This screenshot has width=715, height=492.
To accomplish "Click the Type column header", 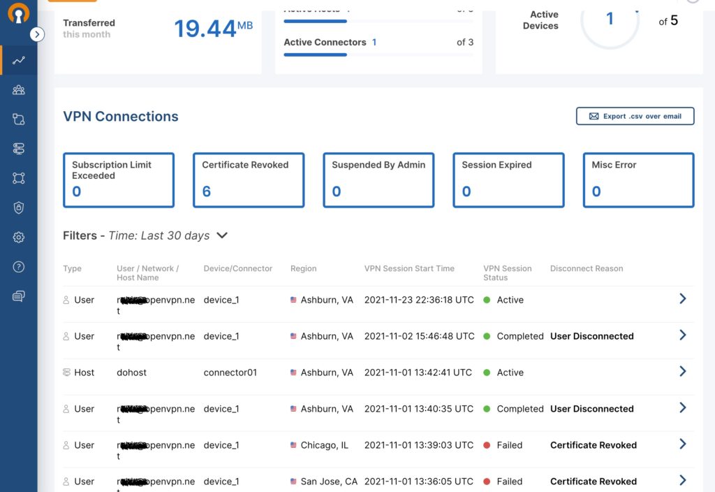I will tap(72, 268).
